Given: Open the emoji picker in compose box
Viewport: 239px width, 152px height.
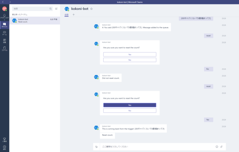Looking at the screenshot, I should tap(217, 147).
